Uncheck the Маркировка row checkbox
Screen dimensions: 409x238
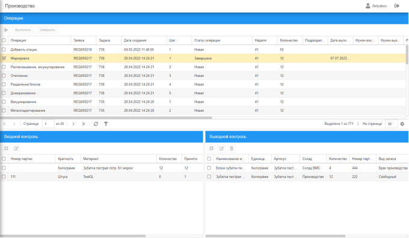tap(4, 58)
